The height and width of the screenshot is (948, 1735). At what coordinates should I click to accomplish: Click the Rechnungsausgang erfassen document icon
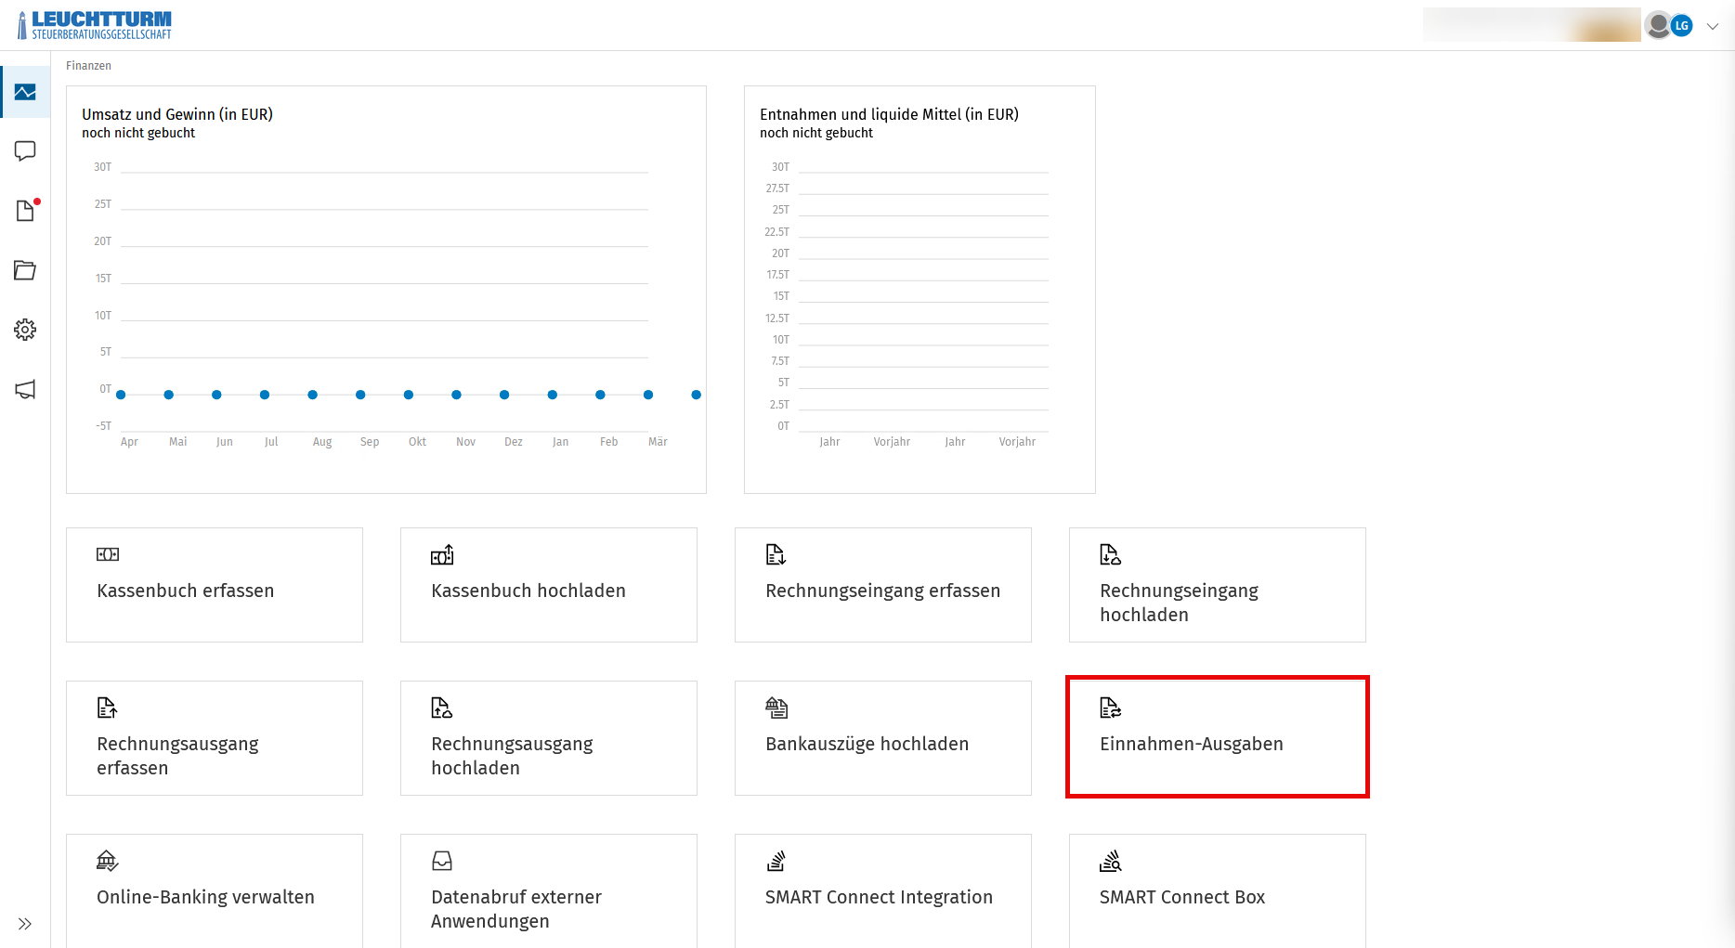[108, 708]
